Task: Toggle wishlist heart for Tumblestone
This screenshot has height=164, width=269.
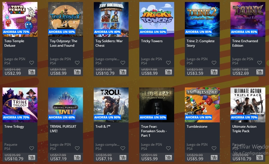Action: point(214,148)
